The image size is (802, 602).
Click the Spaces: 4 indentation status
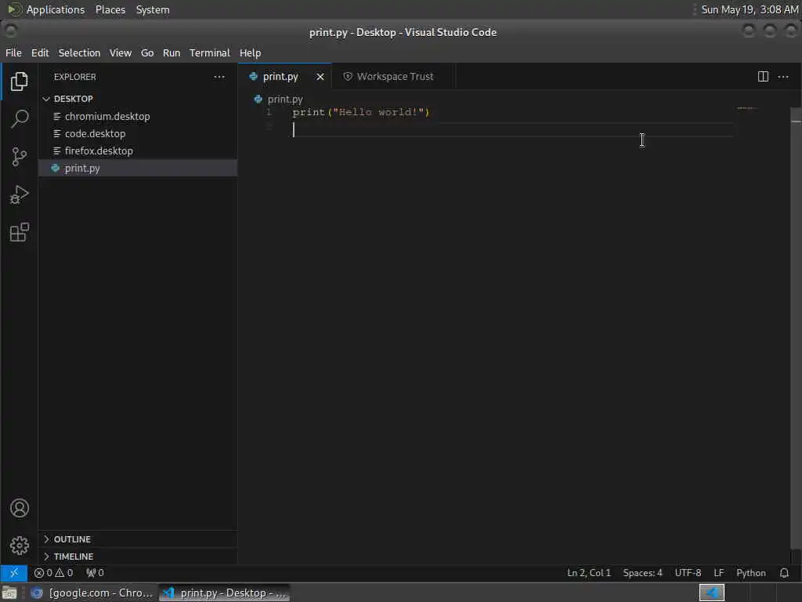(642, 573)
